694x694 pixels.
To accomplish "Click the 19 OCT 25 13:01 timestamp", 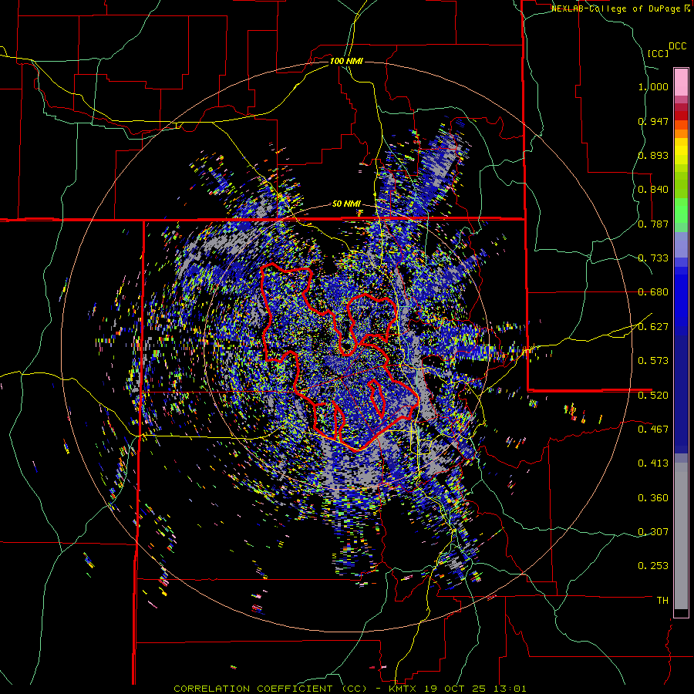I will click(x=475, y=689).
